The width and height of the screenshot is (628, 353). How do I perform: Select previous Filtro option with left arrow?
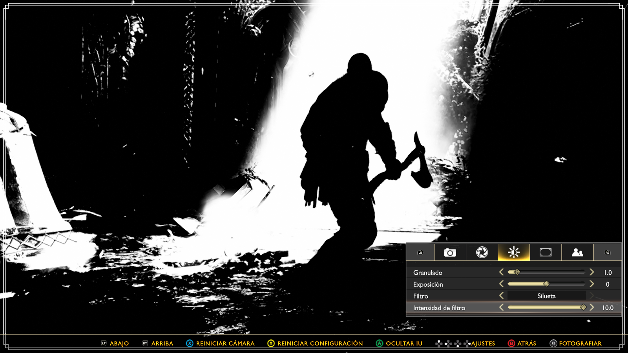pos(501,296)
